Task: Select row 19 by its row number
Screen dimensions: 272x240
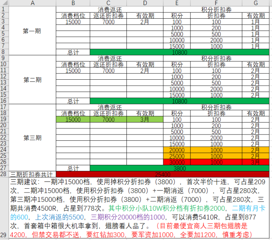Action: (4, 120)
